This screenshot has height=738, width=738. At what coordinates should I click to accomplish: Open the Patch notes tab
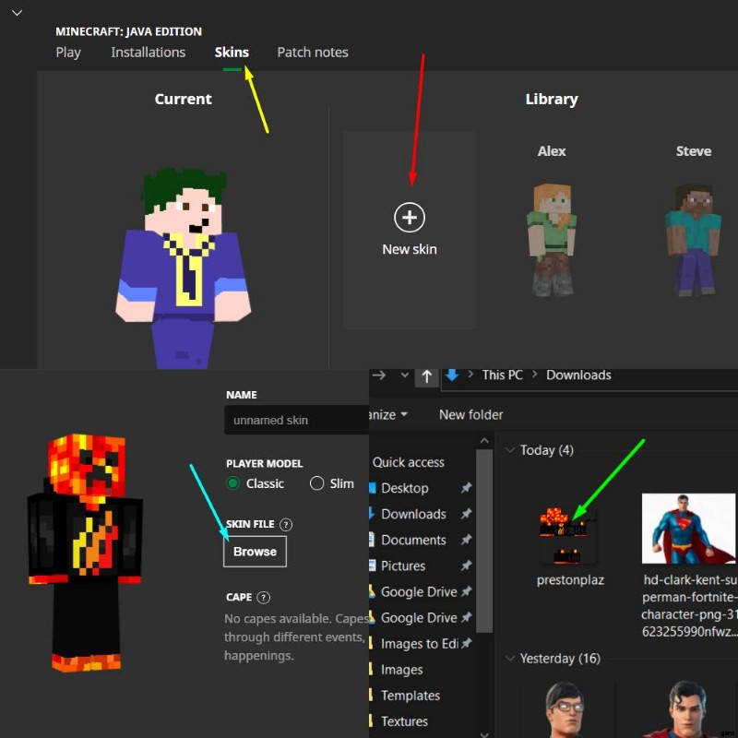(x=313, y=53)
